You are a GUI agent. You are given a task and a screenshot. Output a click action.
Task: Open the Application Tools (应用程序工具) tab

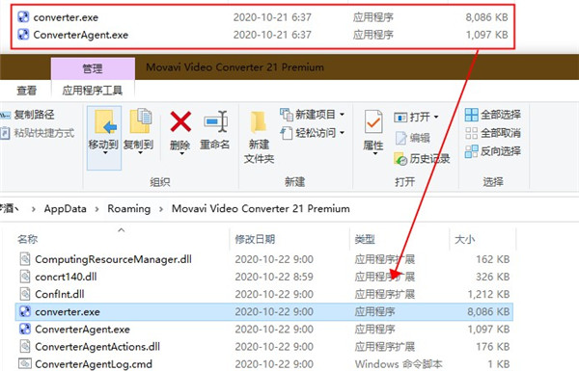point(93,91)
